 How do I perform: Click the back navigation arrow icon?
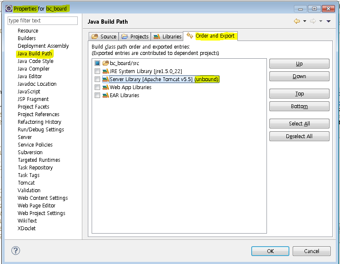297,22
